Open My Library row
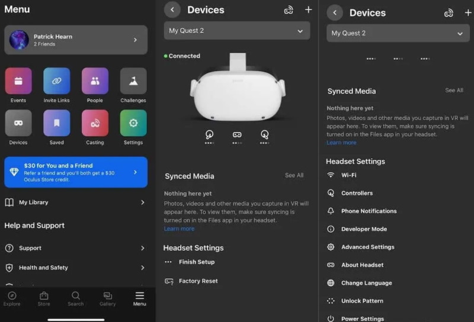Viewport: 474px width, 322px height. coord(75,202)
